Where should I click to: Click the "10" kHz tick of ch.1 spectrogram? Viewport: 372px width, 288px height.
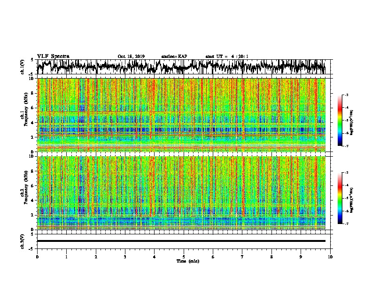pos(31,79)
